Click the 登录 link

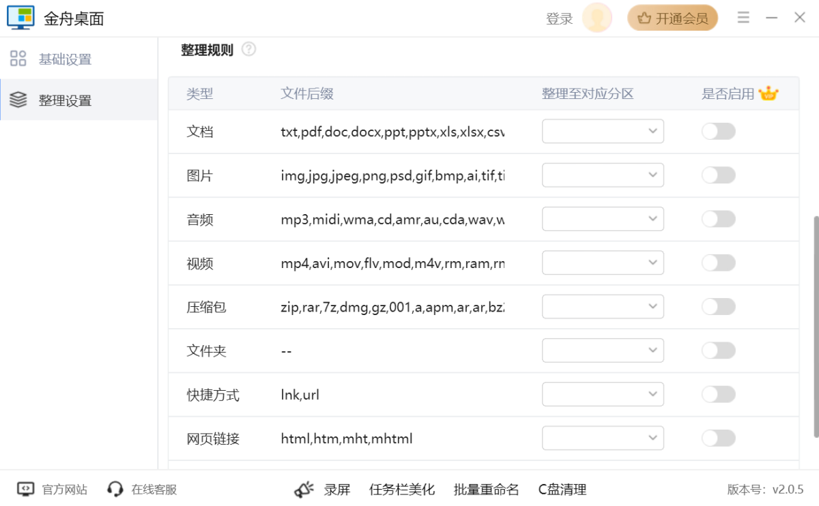pos(560,19)
